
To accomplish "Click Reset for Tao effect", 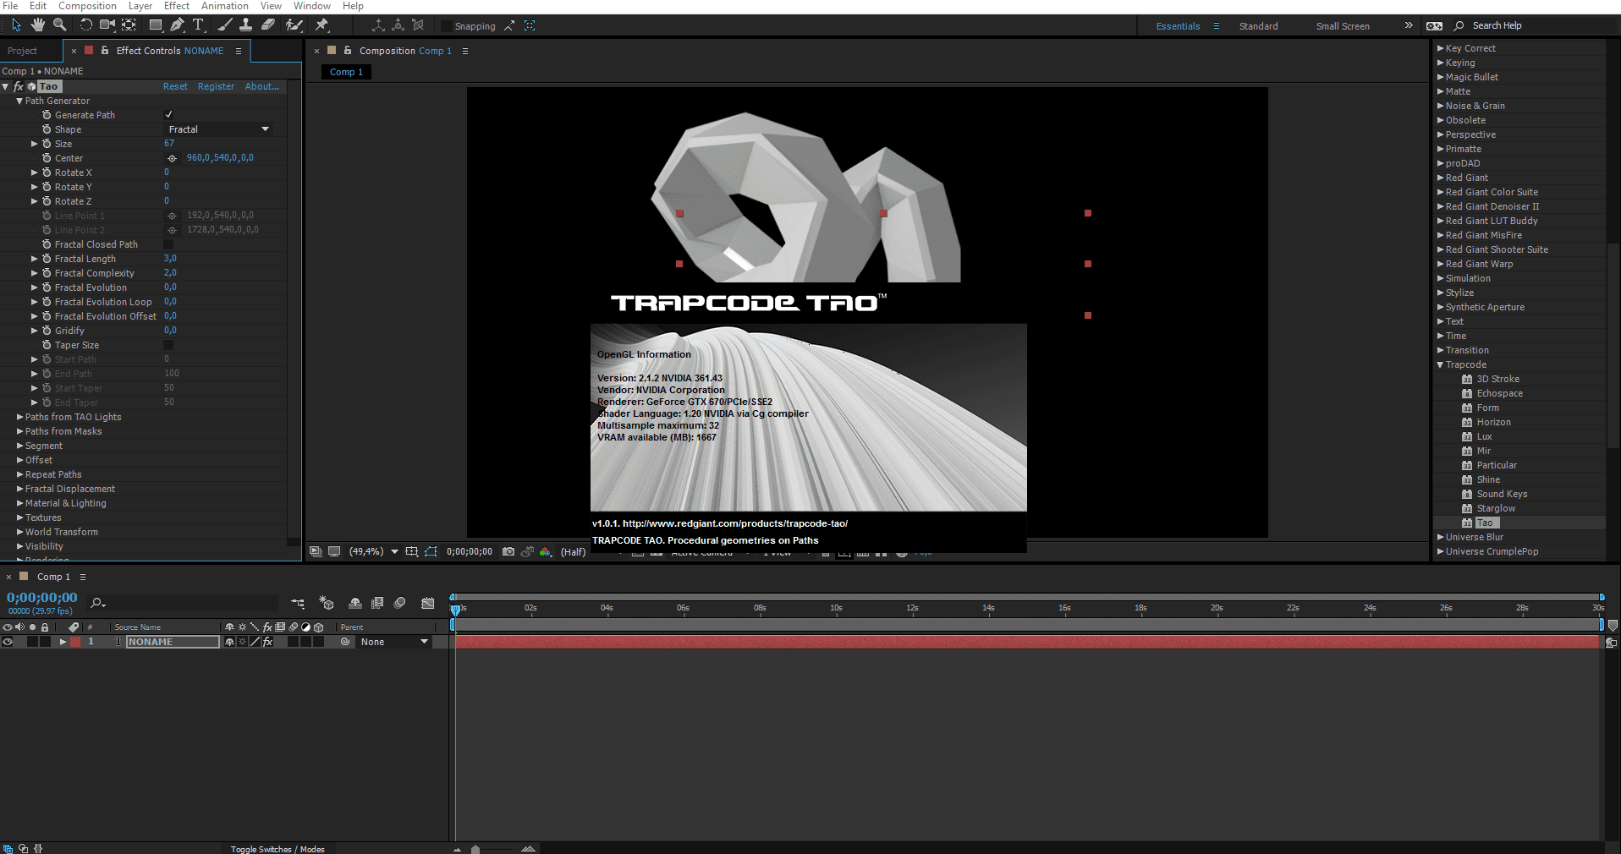I will point(175,86).
